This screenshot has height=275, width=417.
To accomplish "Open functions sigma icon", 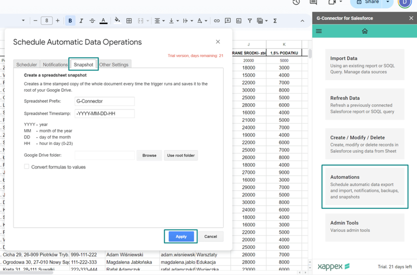I will [275, 21].
